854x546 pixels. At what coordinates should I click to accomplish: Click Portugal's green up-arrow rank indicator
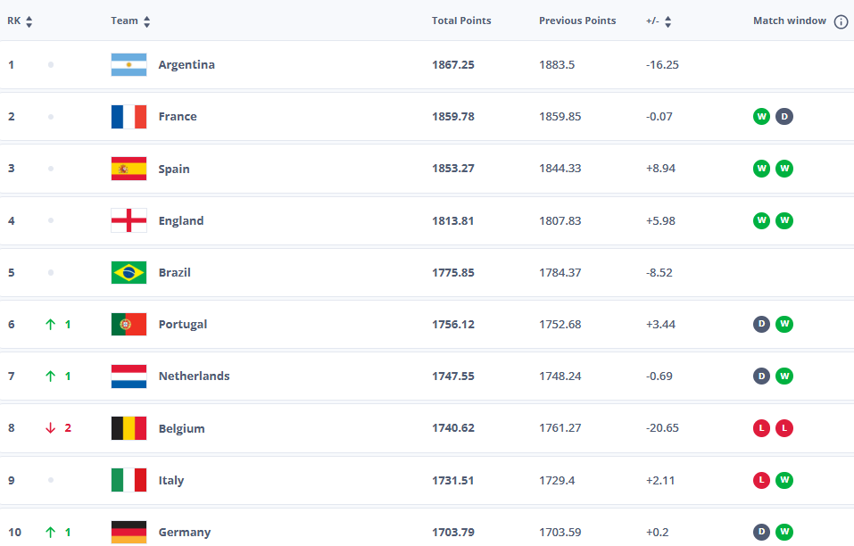point(51,325)
